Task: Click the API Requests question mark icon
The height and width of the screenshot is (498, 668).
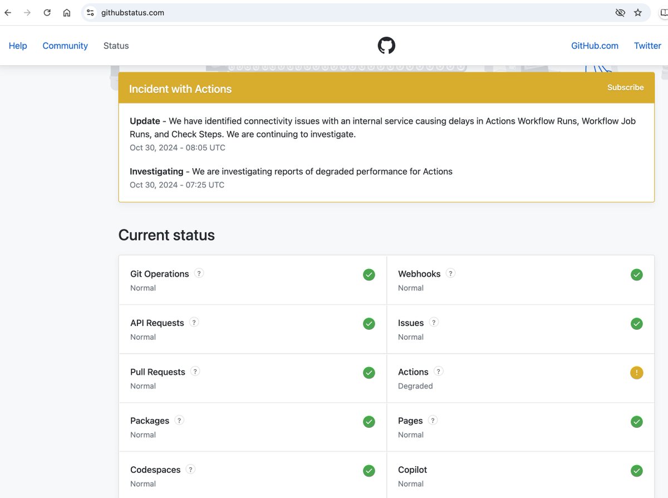Action: (x=194, y=322)
